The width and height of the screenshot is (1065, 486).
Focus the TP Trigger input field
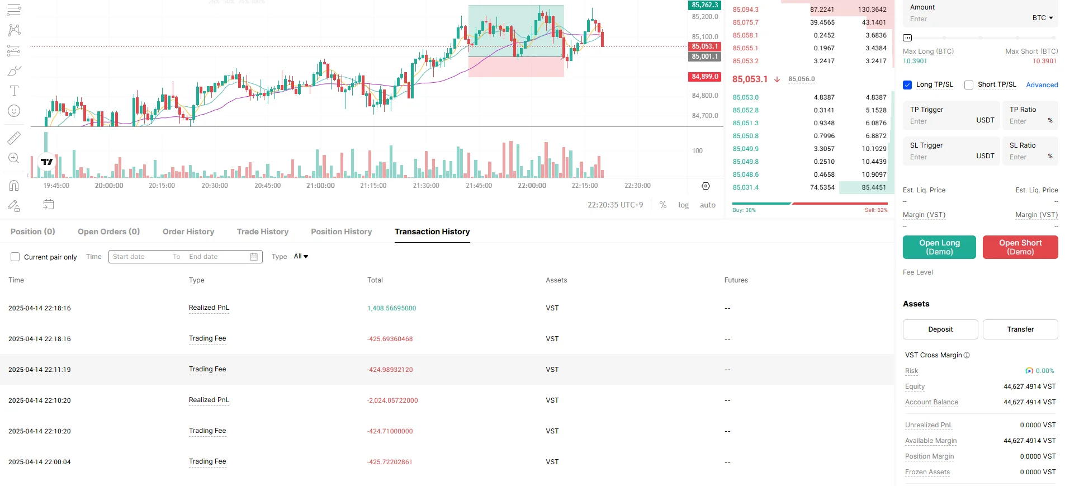pyautogui.click(x=951, y=115)
